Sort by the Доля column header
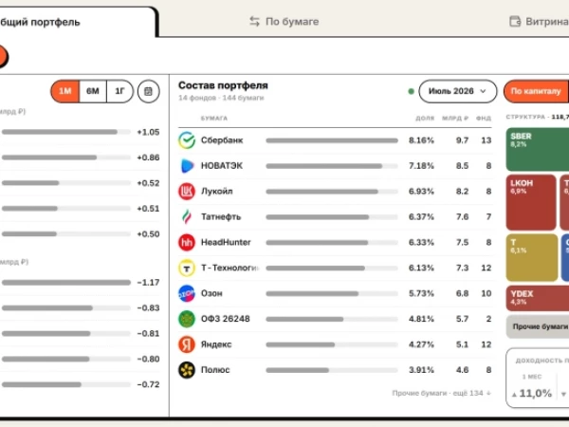Image resolution: width=569 pixels, height=427 pixels. click(425, 118)
